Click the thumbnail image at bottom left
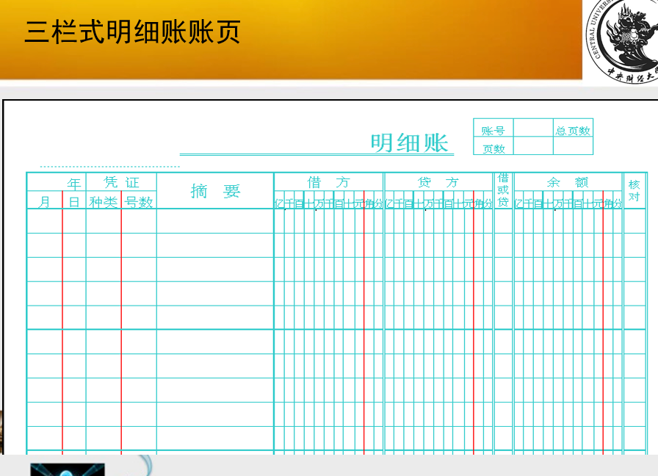658x476 pixels. click(x=67, y=469)
